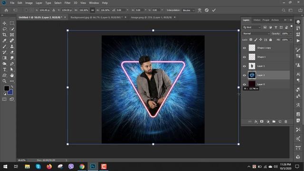Create a new group folder icon

coord(274,122)
